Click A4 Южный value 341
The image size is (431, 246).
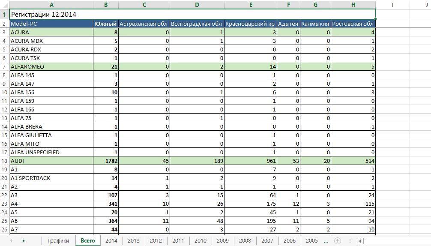click(x=106, y=204)
